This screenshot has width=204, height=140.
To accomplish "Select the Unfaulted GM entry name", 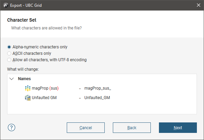I will pyautogui.click(x=46, y=98).
